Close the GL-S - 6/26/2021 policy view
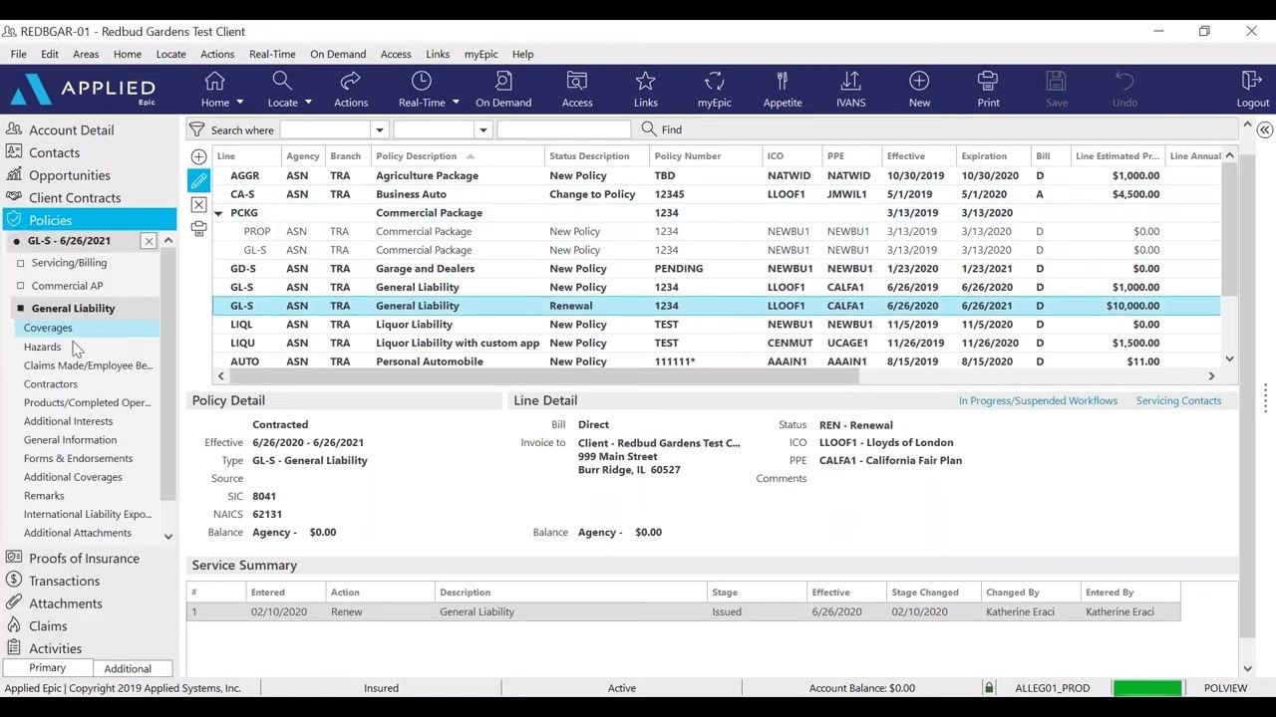Image resolution: width=1276 pixels, height=717 pixels. coord(149,241)
